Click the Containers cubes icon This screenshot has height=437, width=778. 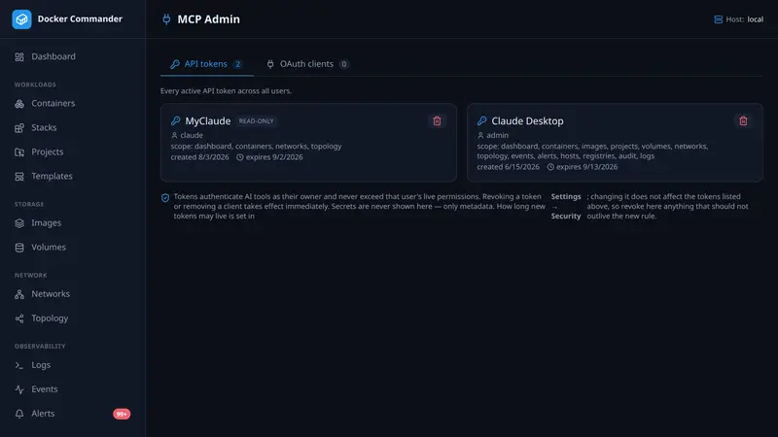[x=19, y=104]
